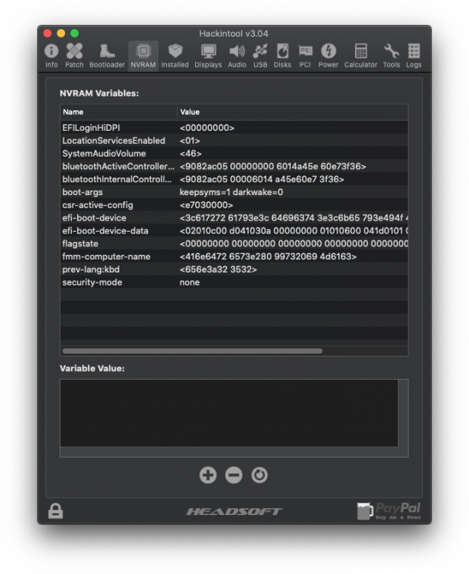Select the fmm-computer-name row

pos(234,256)
